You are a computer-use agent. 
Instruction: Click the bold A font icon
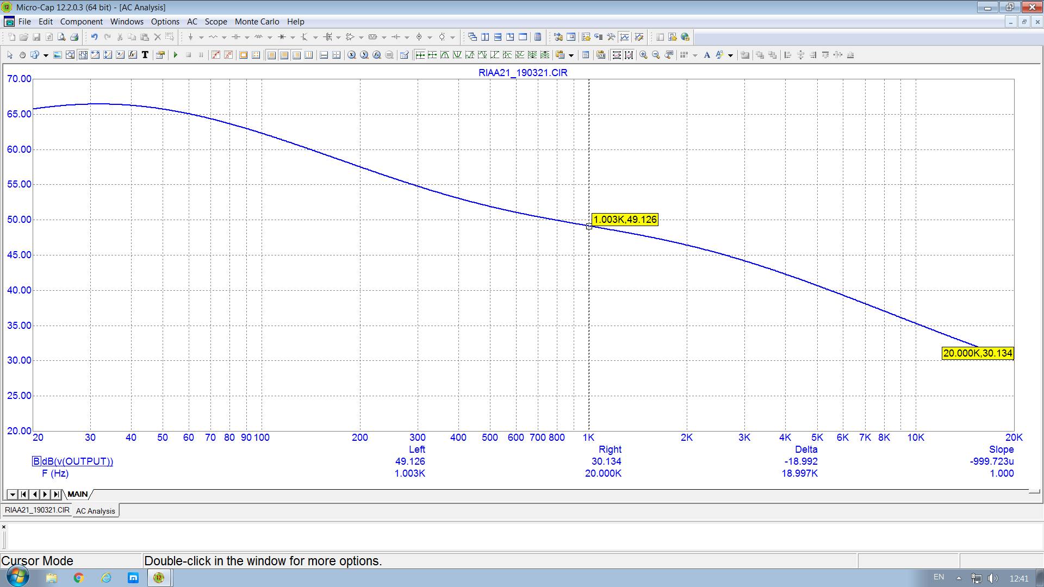point(707,55)
